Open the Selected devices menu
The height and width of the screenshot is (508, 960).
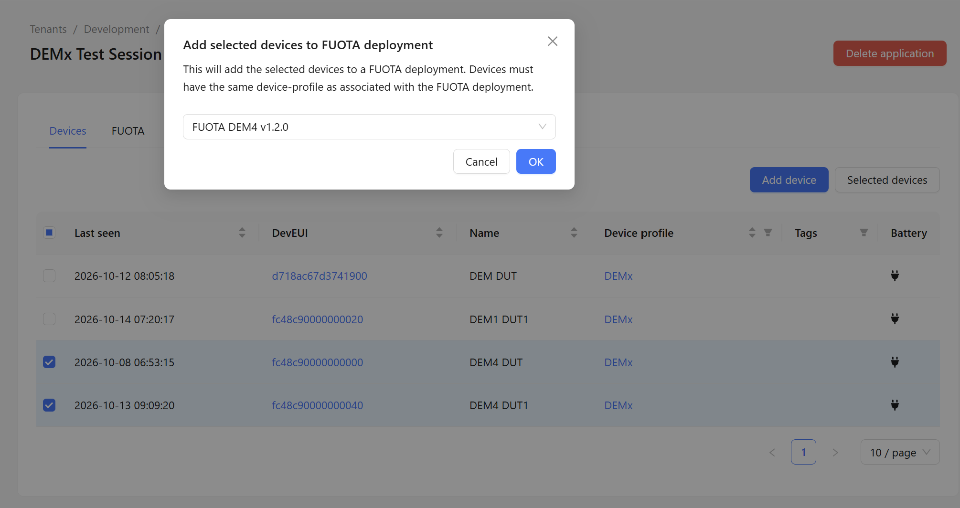pos(887,180)
